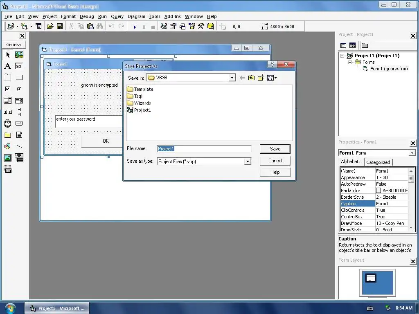Viewport: 419px width, 314px height.
Task: Click View Code in Project panel
Action: click(x=343, y=45)
